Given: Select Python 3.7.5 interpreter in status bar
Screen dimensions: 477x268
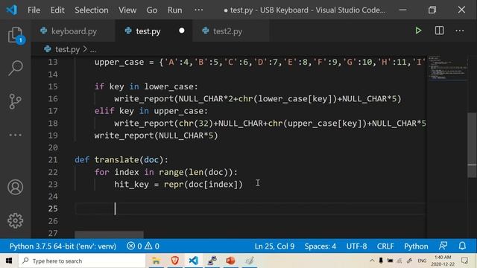Looking at the screenshot, I should [x=63, y=246].
